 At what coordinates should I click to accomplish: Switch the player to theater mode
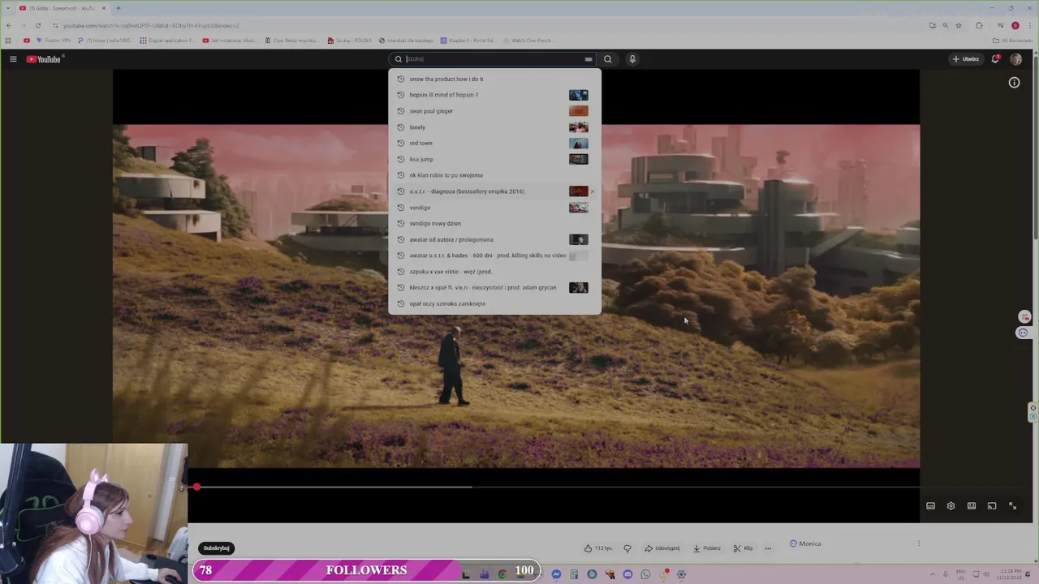click(x=972, y=506)
